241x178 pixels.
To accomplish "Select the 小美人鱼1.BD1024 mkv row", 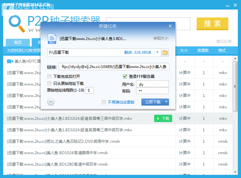I will pyautogui.click(x=118, y=130).
